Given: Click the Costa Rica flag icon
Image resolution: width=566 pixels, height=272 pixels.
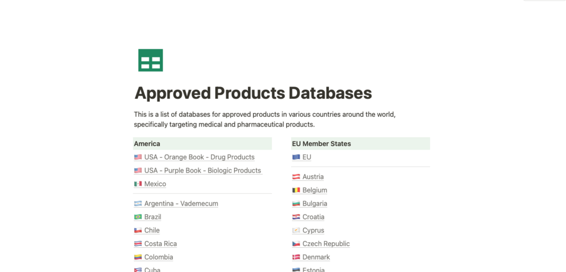Looking at the screenshot, I should pyautogui.click(x=138, y=244).
